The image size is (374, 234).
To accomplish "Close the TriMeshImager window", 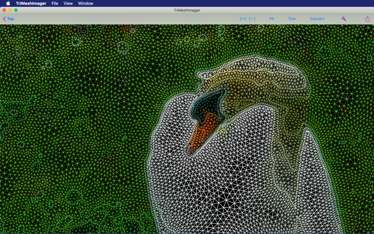I will point(4,10).
